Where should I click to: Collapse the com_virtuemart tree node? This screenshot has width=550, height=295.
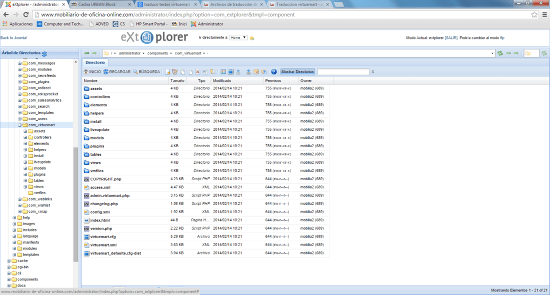(x=19, y=125)
